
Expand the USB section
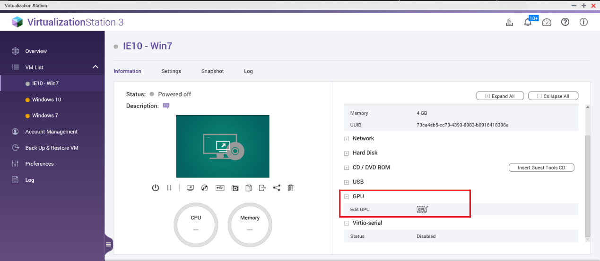[347, 182]
